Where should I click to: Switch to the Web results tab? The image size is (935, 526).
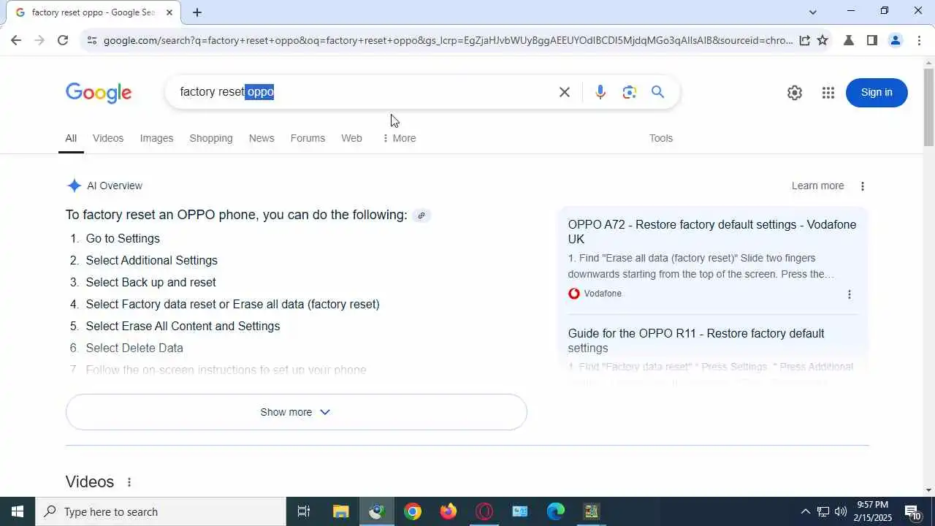[351, 138]
